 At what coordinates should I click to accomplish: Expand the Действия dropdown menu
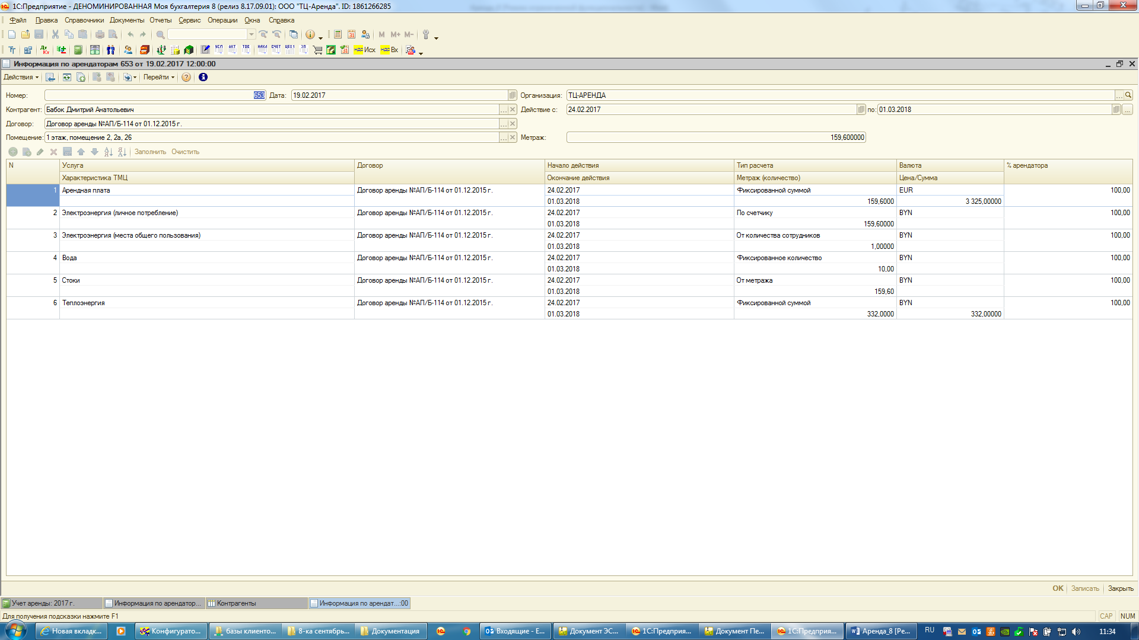(21, 77)
